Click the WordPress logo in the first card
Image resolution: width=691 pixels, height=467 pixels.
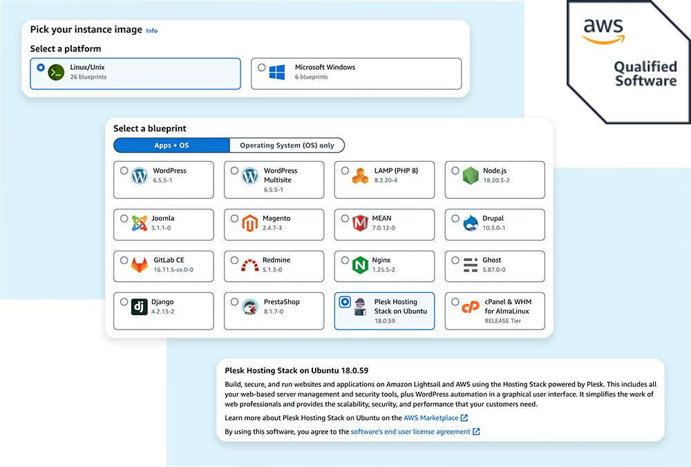140,175
